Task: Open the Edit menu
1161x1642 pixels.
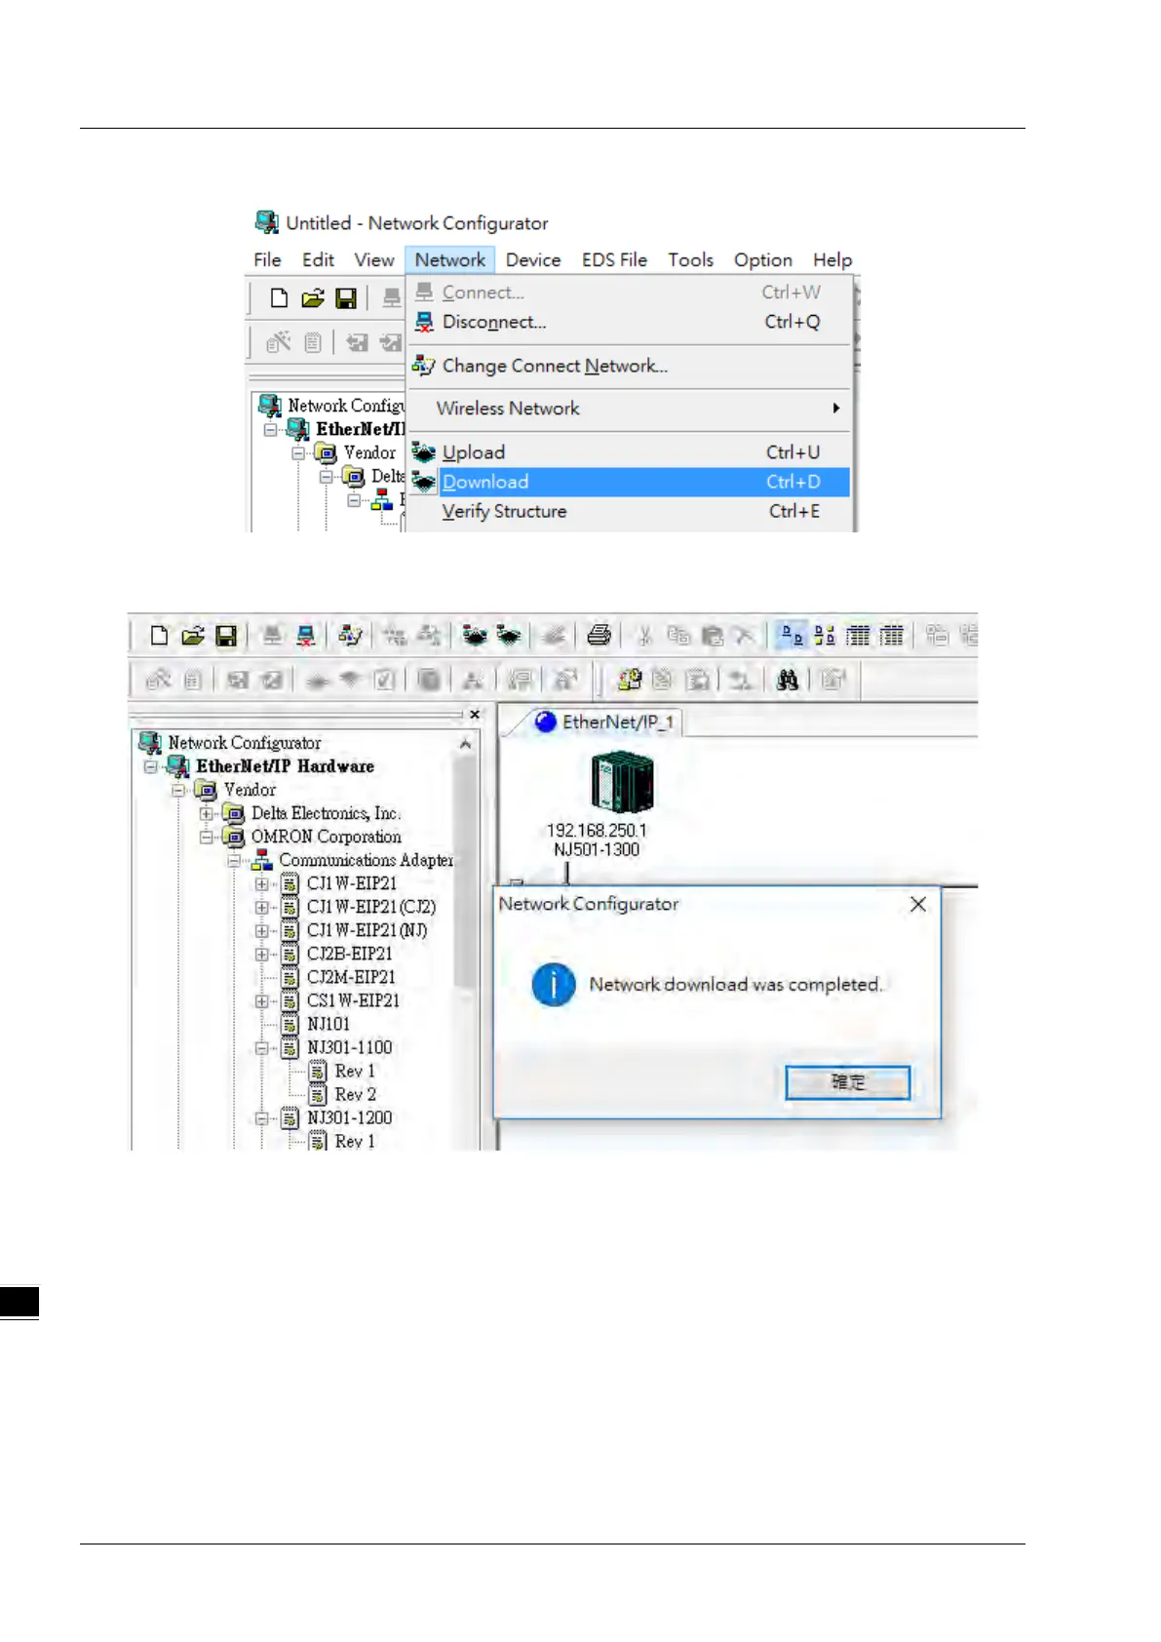Action: 318,260
